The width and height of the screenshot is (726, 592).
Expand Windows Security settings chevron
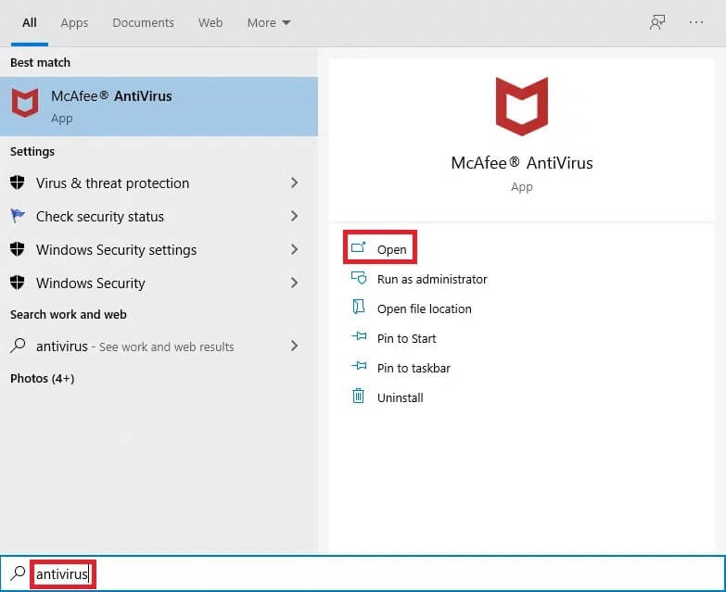(x=294, y=250)
